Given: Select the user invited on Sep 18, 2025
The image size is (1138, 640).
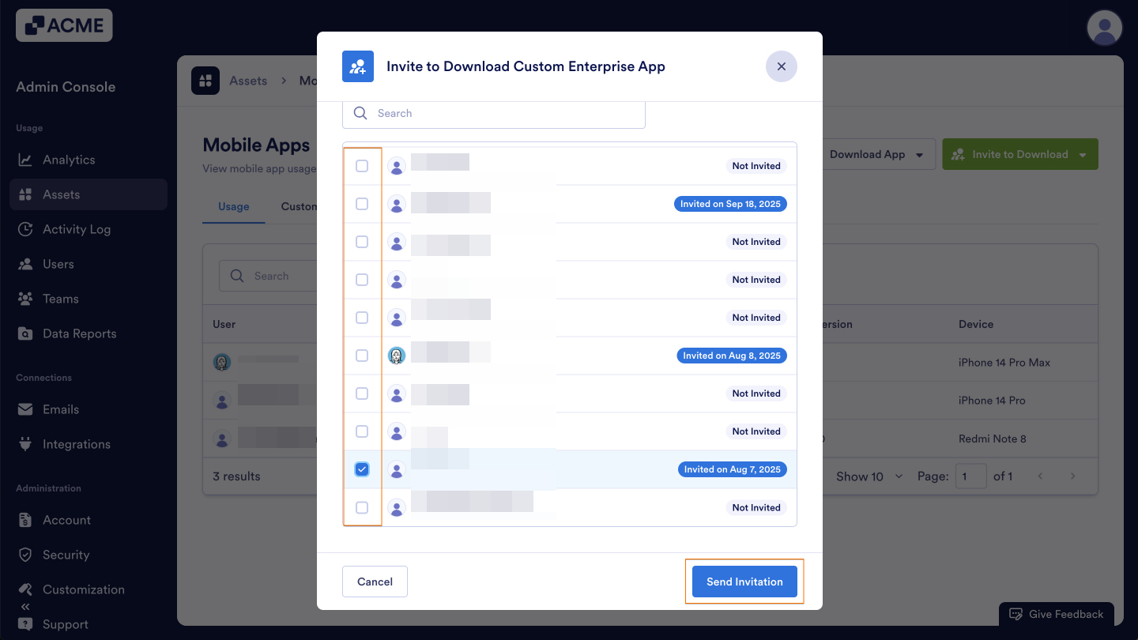Looking at the screenshot, I should click(x=362, y=203).
